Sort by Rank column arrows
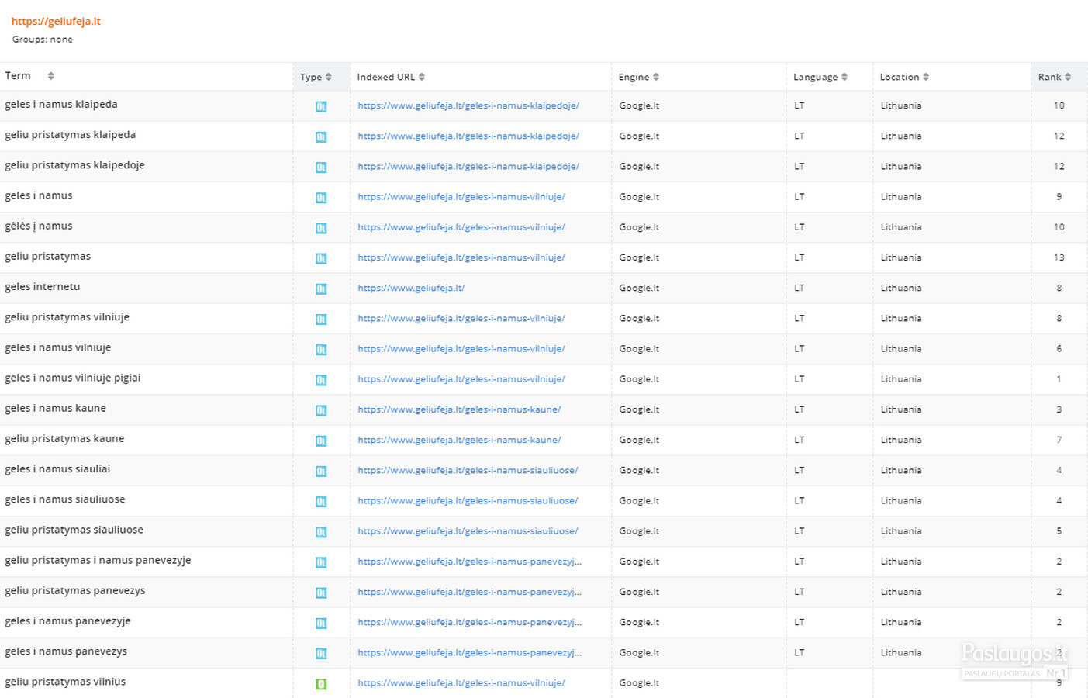The image size is (1088, 698). tap(1068, 77)
